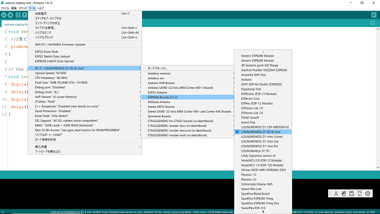
Task: Click the New sketch file icon
Action: tap(18, 15)
